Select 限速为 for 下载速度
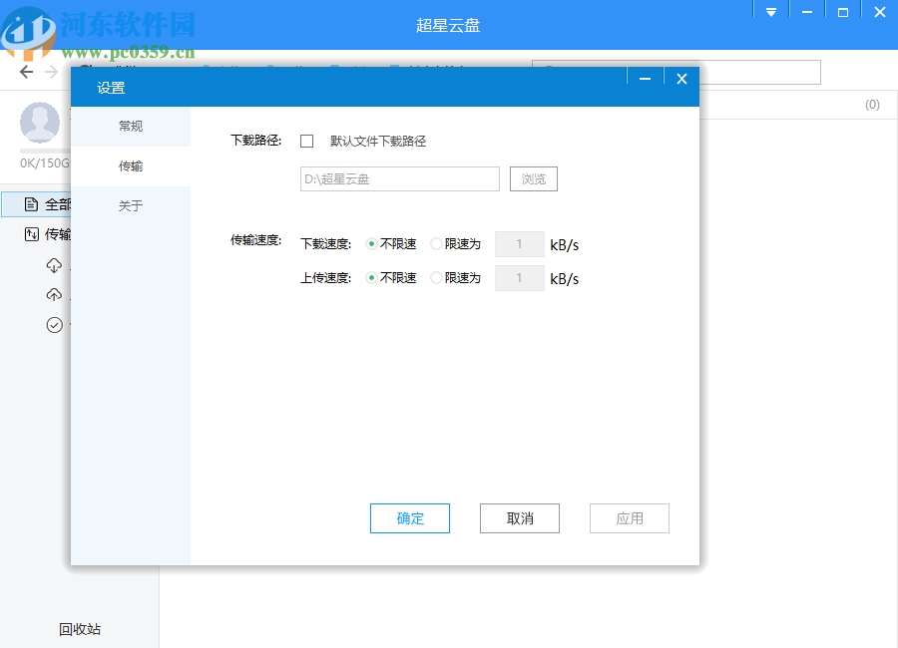 click(436, 244)
